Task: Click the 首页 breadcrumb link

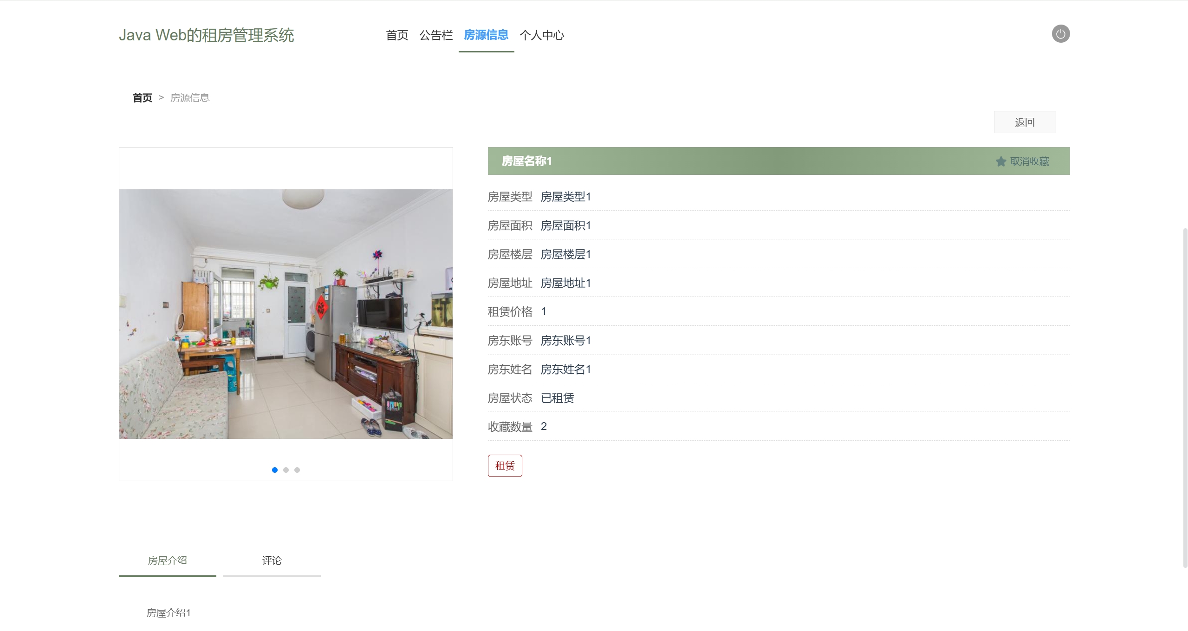Action: pos(143,98)
